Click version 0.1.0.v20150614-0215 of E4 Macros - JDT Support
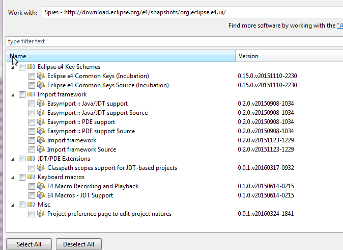 pos(266,195)
